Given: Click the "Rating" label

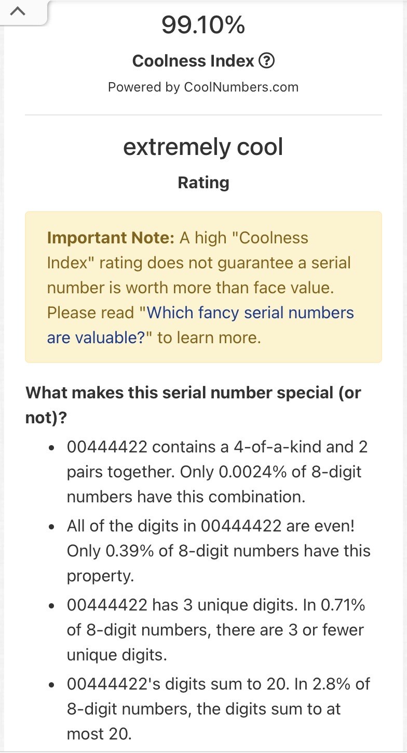Looking at the screenshot, I should coord(203,183).
